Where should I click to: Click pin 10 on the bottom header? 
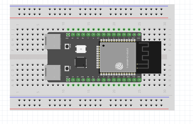(109, 80)
